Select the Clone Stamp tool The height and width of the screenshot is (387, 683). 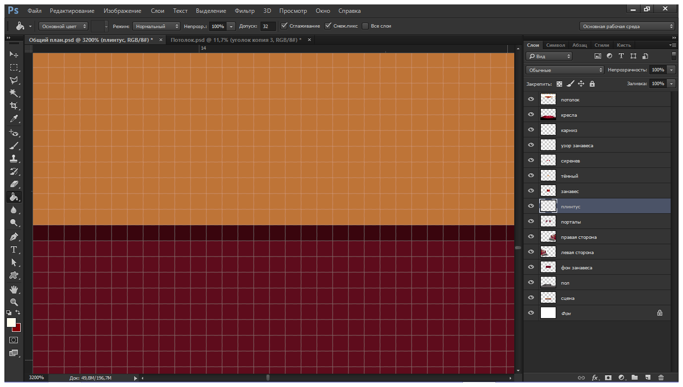tap(14, 159)
